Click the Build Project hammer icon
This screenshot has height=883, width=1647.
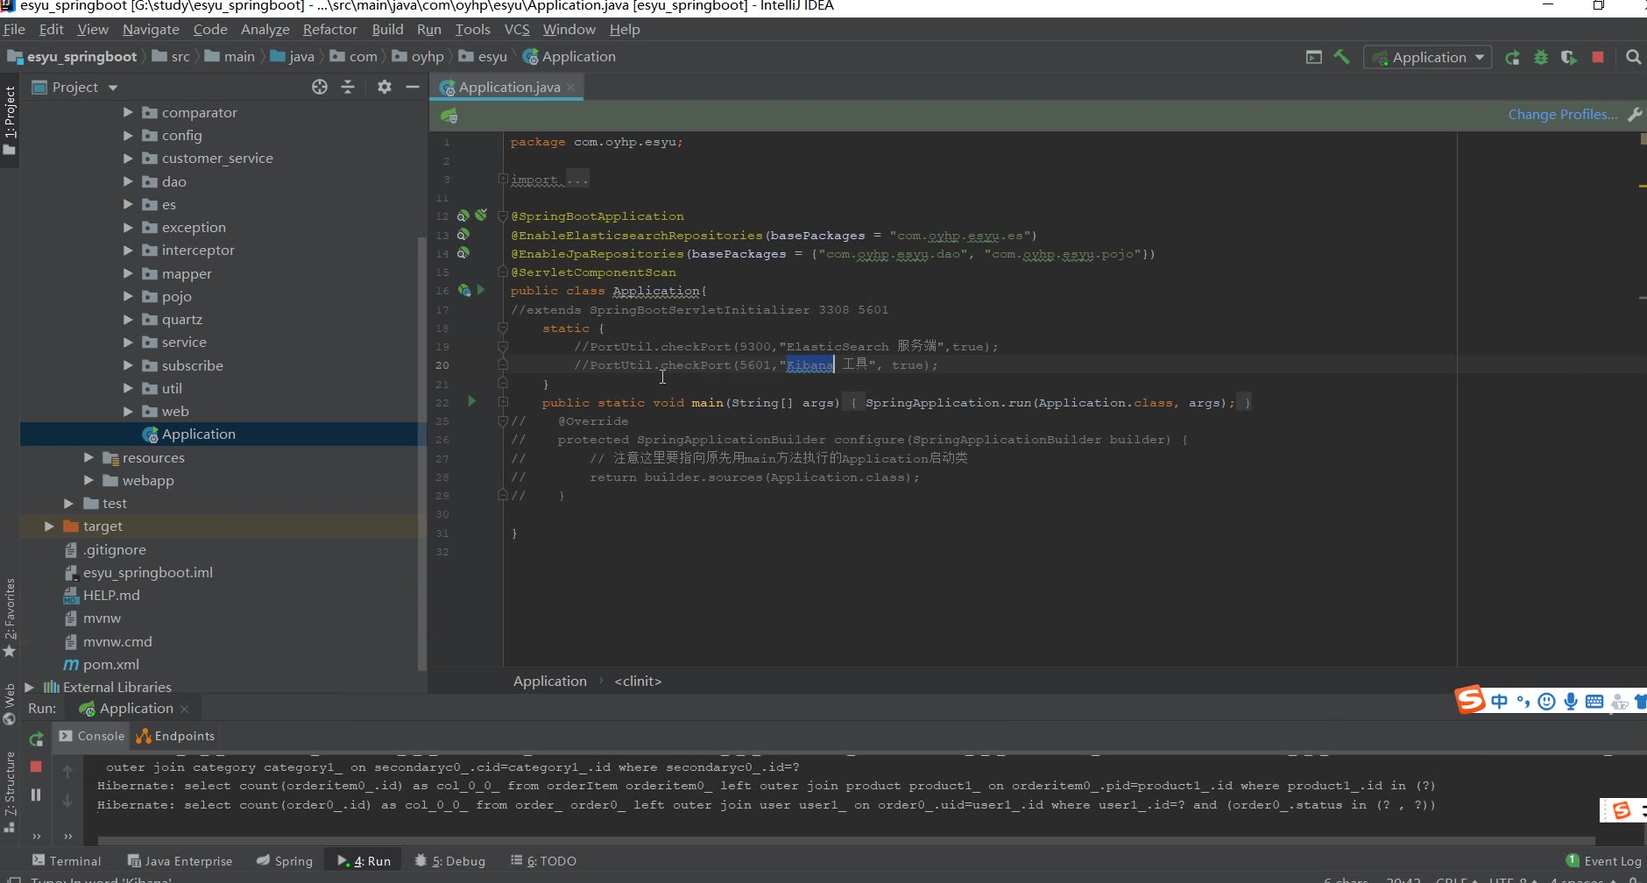click(1341, 57)
